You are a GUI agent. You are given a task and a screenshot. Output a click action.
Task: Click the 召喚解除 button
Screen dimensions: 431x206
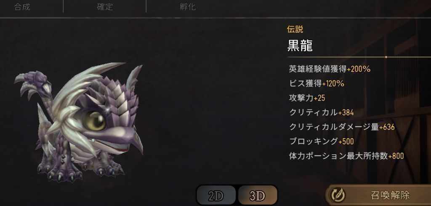point(378,195)
